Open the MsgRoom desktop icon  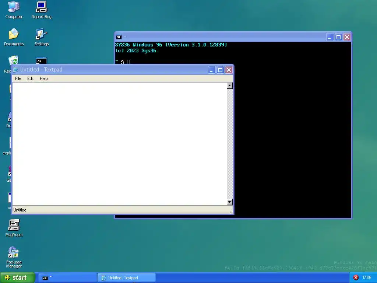(14, 228)
